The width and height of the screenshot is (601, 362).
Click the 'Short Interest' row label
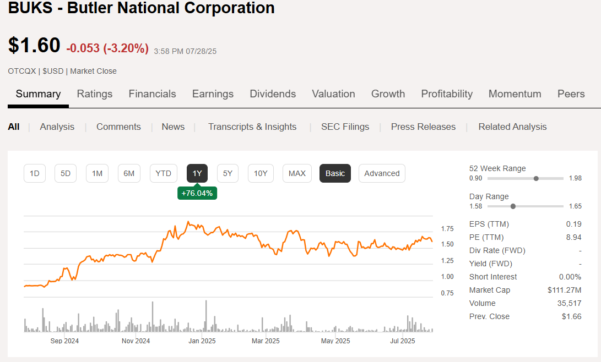click(493, 277)
